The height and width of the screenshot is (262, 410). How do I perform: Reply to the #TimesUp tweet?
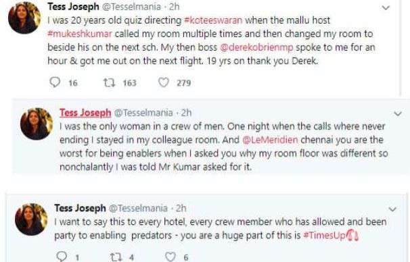pos(62,256)
